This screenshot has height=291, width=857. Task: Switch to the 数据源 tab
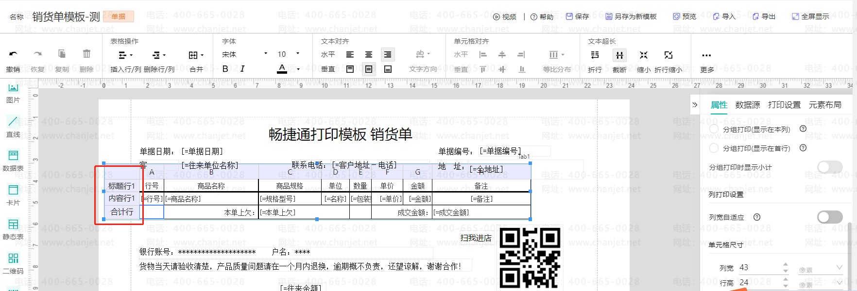pyautogui.click(x=747, y=105)
